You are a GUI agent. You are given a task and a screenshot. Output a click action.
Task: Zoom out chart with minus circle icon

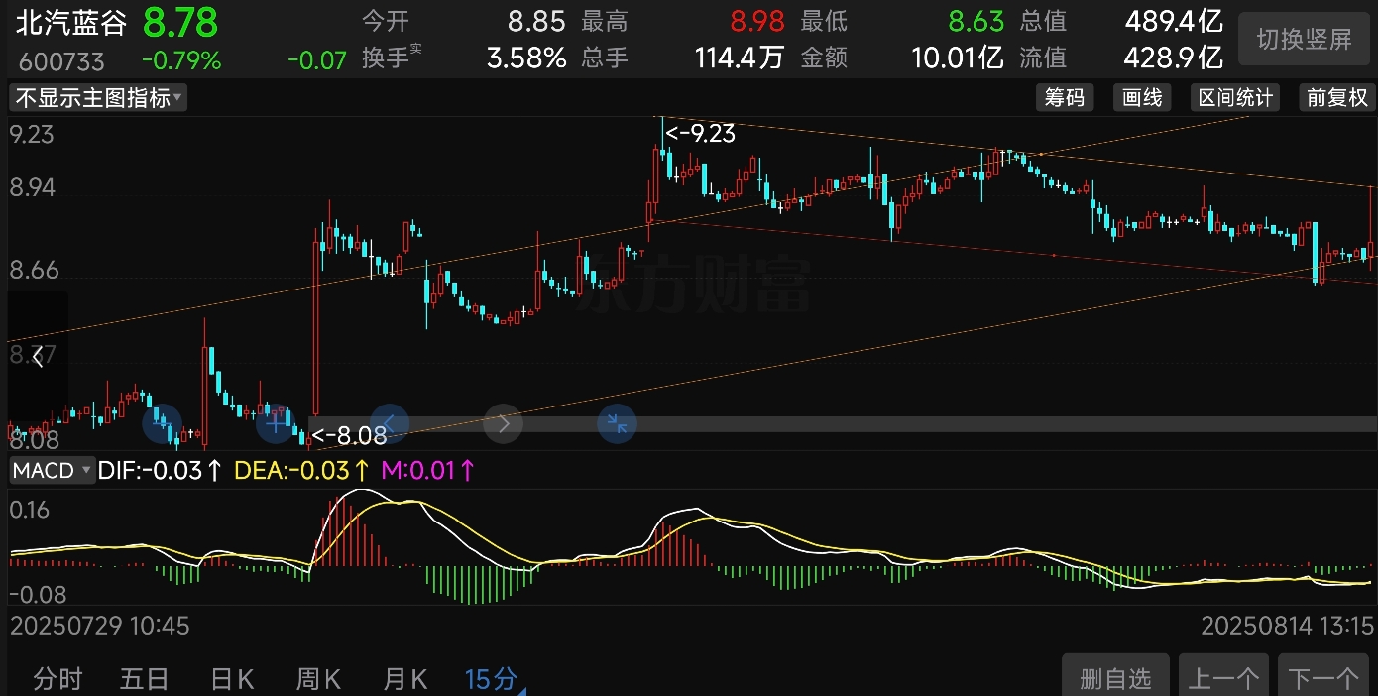(163, 424)
